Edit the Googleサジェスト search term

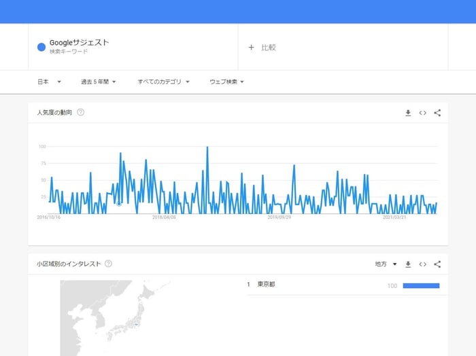tap(133, 47)
